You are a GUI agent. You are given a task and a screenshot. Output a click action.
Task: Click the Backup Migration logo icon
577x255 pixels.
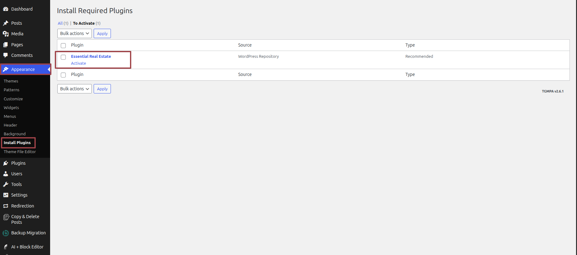point(6,233)
